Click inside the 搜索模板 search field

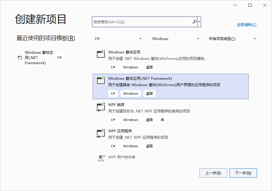141,22
